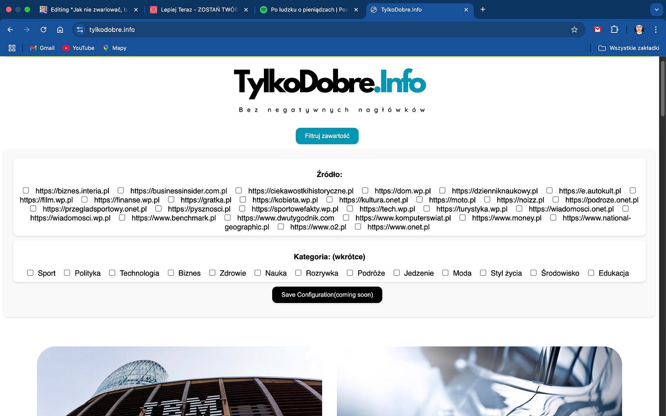This screenshot has height=416, width=666.
Task: Open a new tab with plus icon
Action: click(483, 9)
